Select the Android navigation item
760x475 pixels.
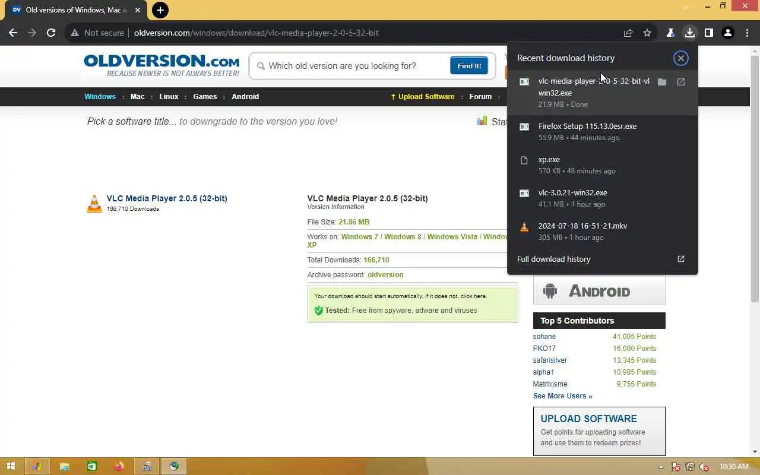pos(245,96)
